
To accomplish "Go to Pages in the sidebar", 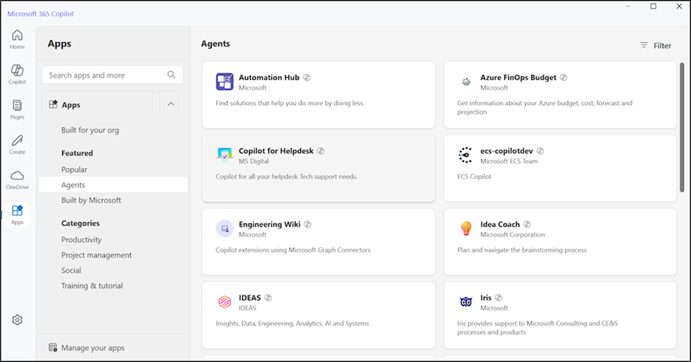I will pos(17,109).
